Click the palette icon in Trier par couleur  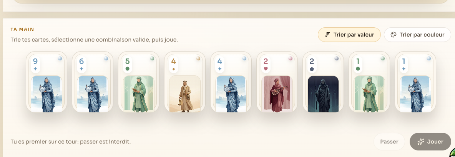394,35
